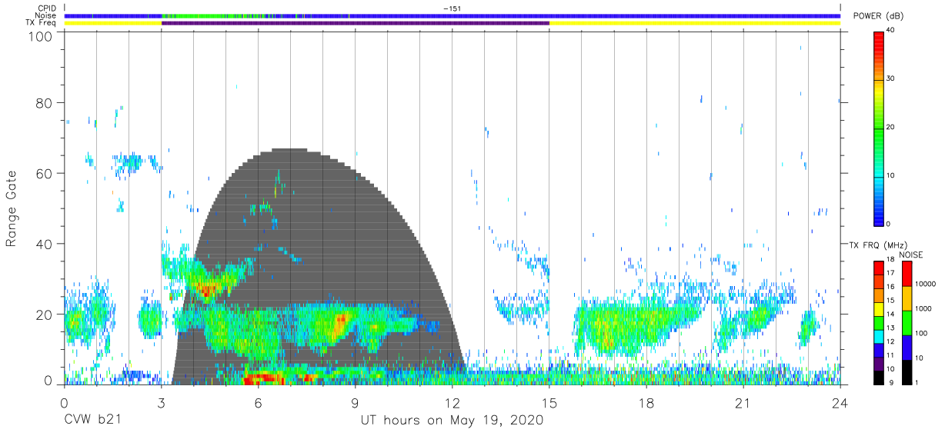945x436 pixels.
Task: Click the "1" label on noise legend
Action: (x=918, y=382)
